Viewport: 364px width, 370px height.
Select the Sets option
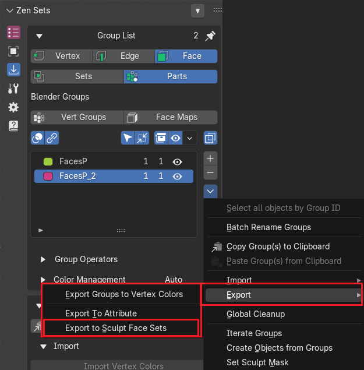(x=77, y=76)
